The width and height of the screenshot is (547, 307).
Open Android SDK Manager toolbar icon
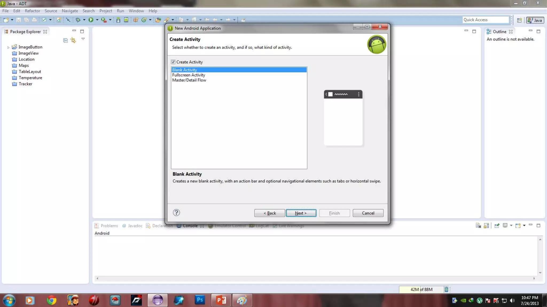[x=118, y=20]
